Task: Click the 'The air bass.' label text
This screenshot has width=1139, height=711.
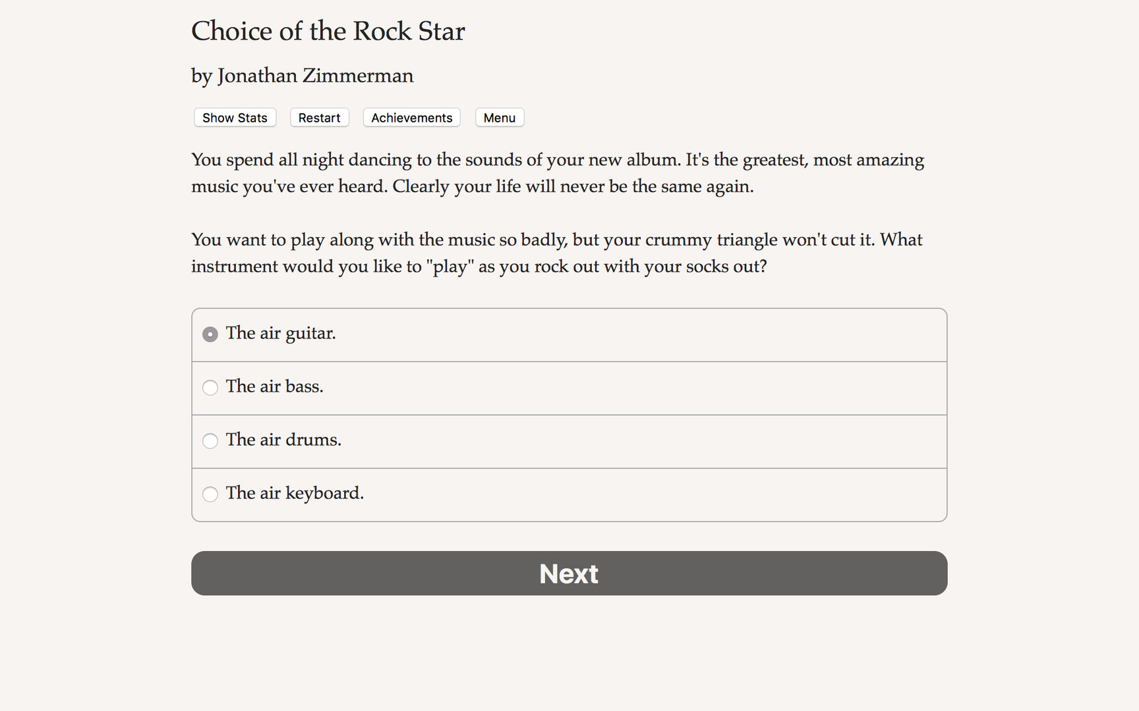Action: 274,387
